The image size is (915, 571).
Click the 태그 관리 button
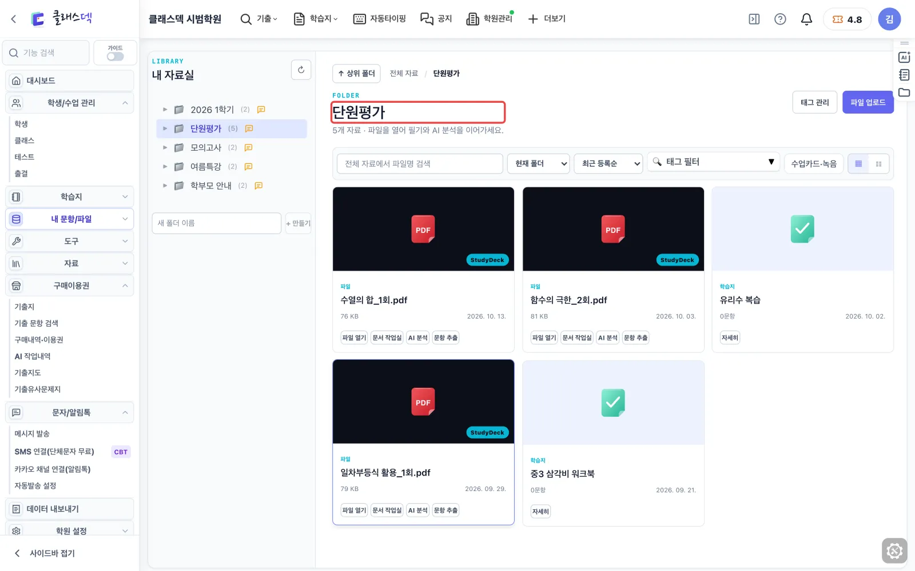814,102
